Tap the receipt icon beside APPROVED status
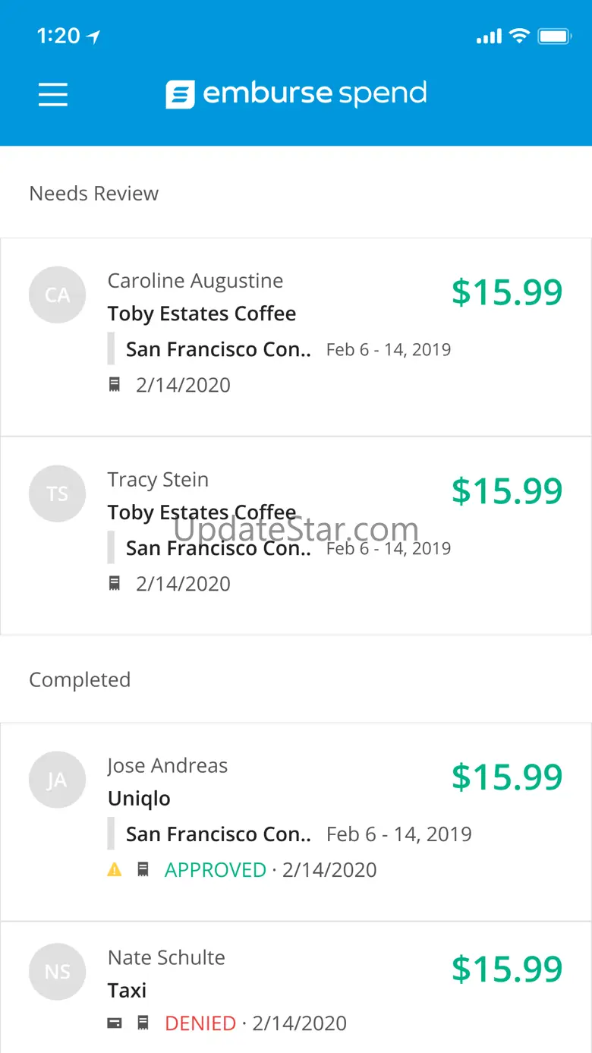The image size is (592, 1053). (x=143, y=870)
